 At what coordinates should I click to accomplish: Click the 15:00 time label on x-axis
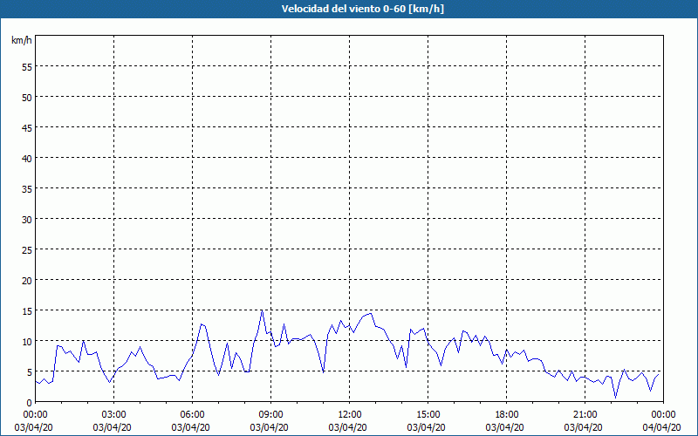428,414
